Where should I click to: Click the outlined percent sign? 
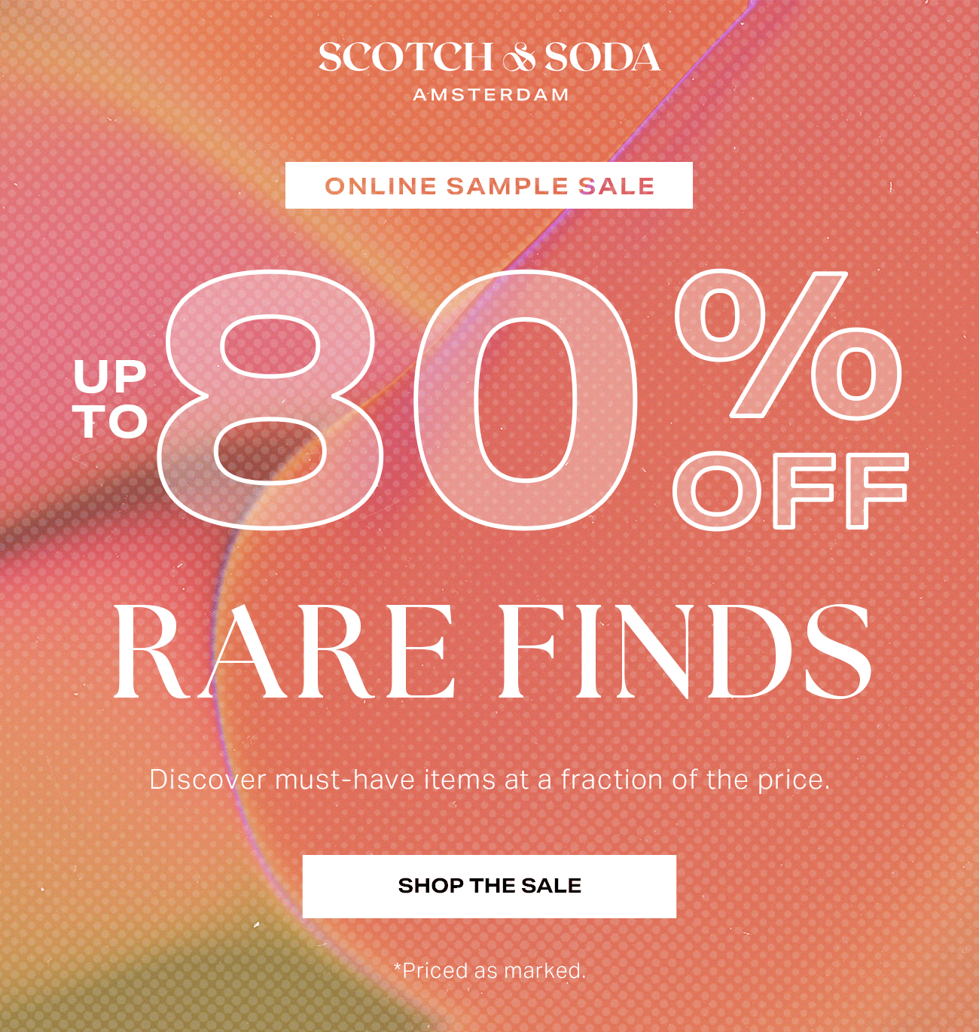(788, 344)
